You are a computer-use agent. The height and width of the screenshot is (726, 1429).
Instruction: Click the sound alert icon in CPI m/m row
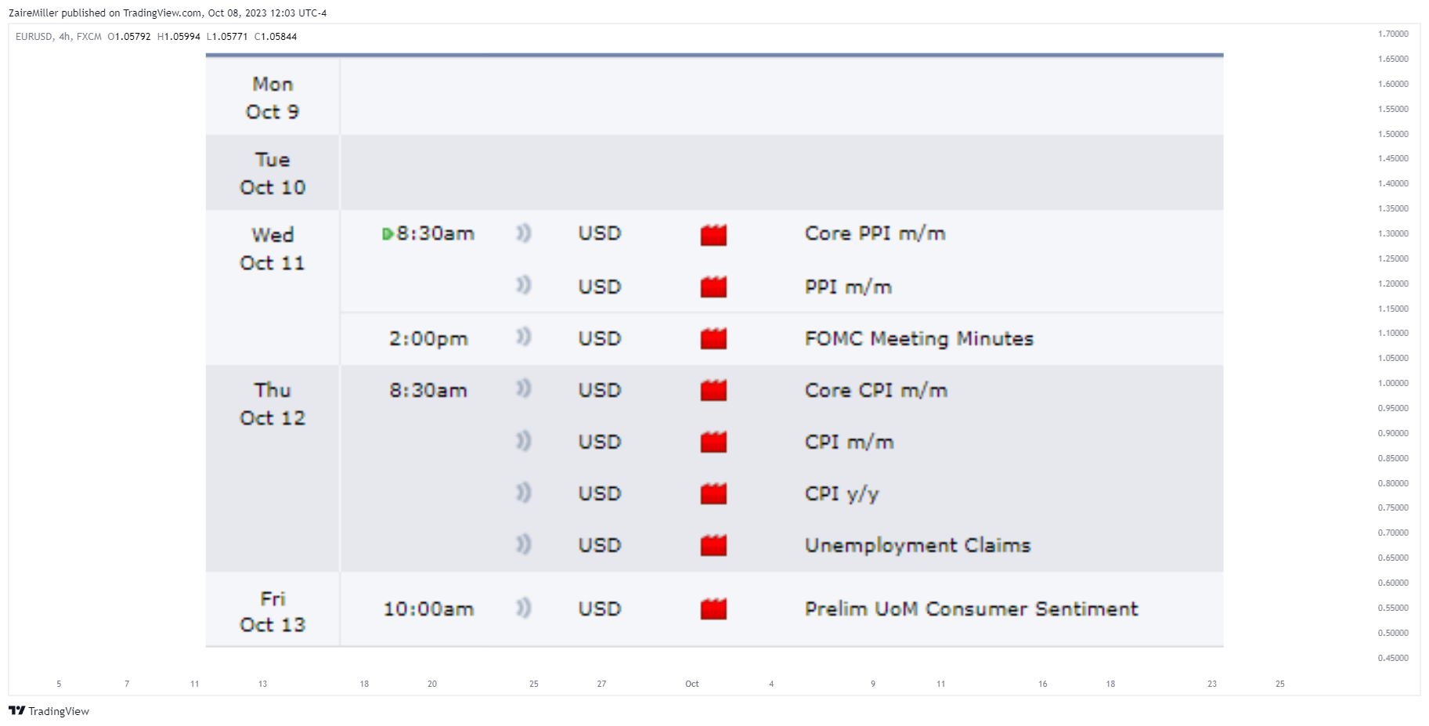point(524,441)
